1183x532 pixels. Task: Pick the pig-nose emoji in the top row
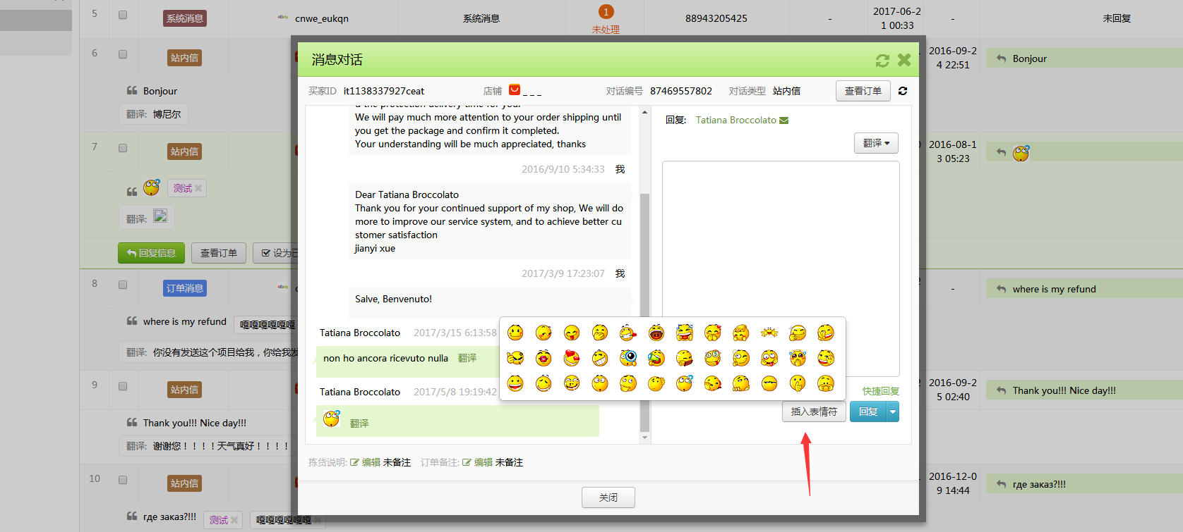tap(656, 333)
